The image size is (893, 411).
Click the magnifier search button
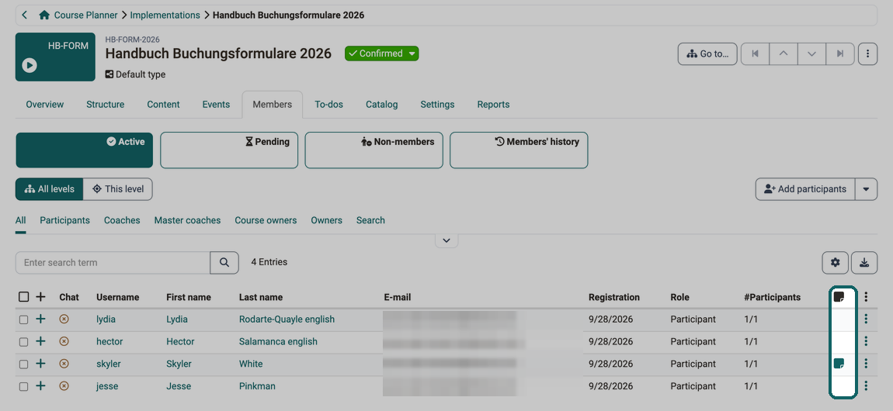pyautogui.click(x=224, y=263)
